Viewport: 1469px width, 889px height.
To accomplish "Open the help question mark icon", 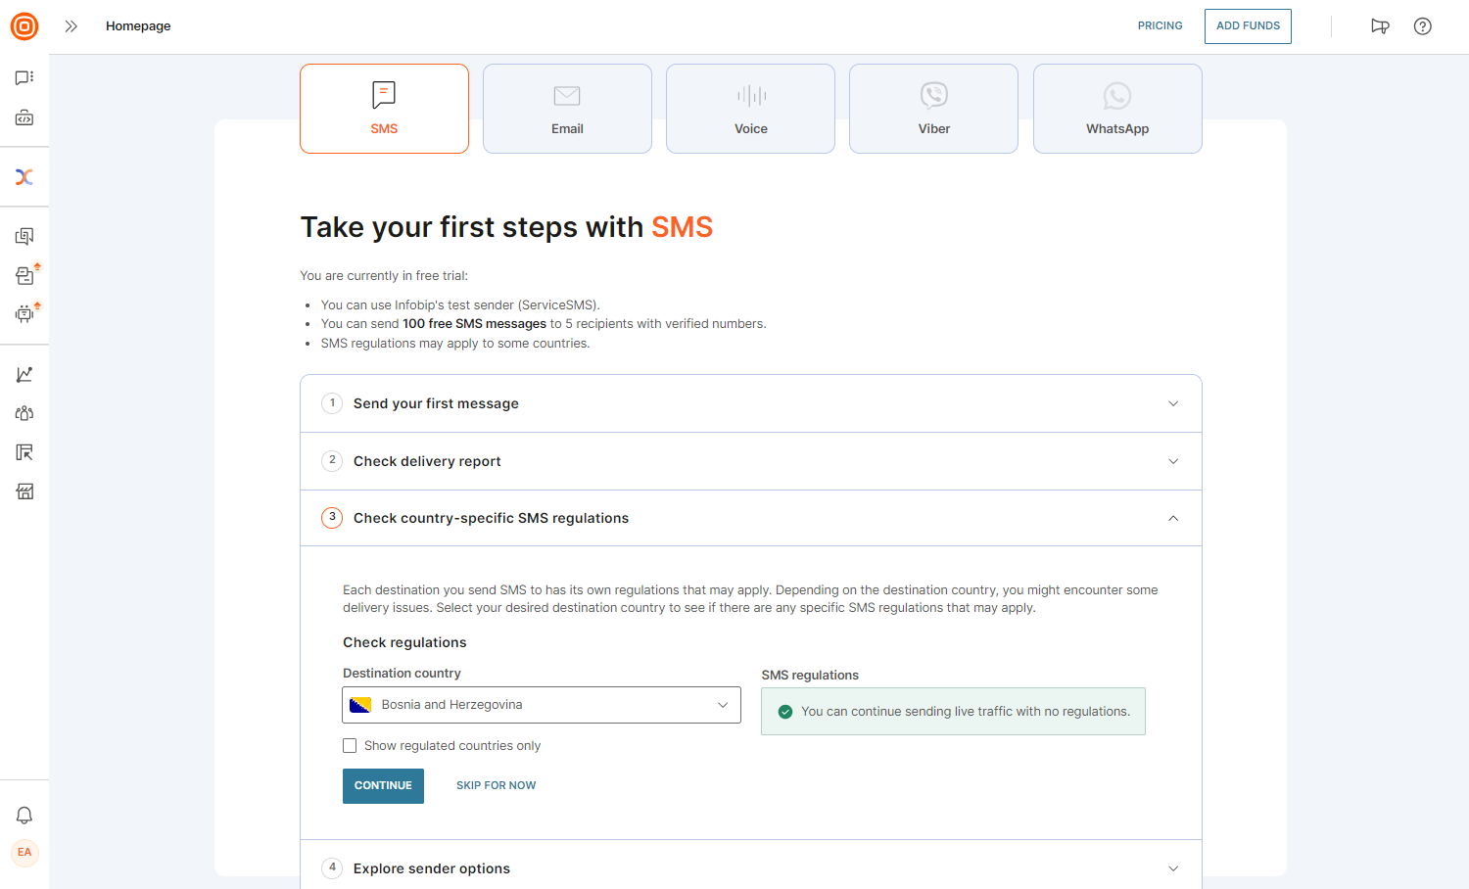I will pyautogui.click(x=1423, y=26).
